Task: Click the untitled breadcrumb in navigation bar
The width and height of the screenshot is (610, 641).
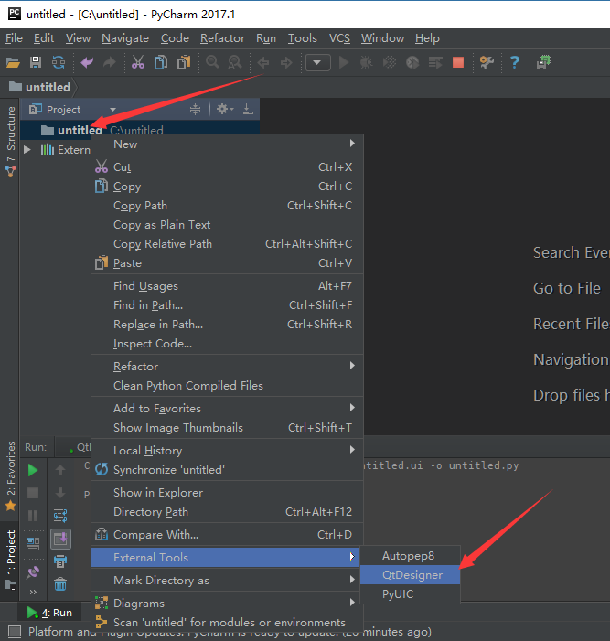Action: click(39, 87)
